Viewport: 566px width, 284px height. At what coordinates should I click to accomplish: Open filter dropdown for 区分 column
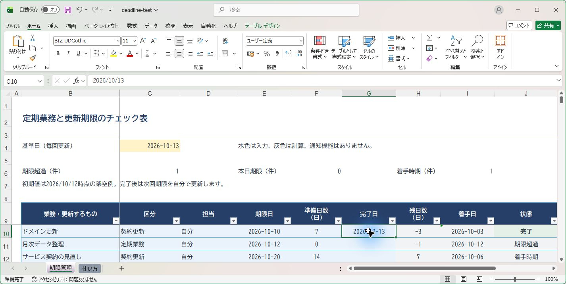pos(176,221)
